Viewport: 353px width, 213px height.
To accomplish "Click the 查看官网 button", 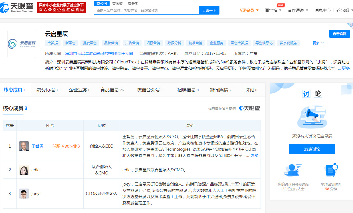I will tap(340, 34).
